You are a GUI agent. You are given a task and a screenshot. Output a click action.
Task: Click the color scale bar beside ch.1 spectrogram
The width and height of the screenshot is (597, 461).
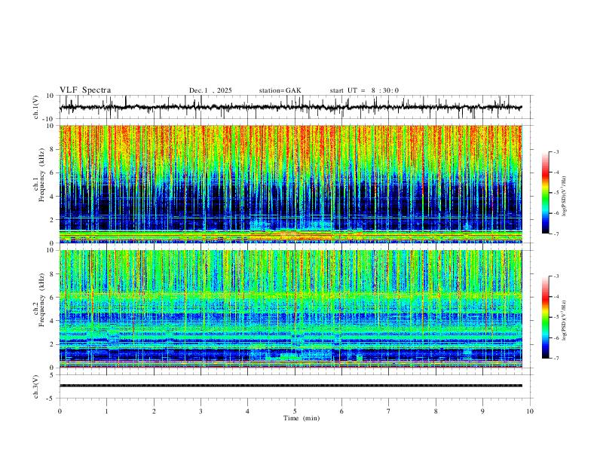coord(545,193)
